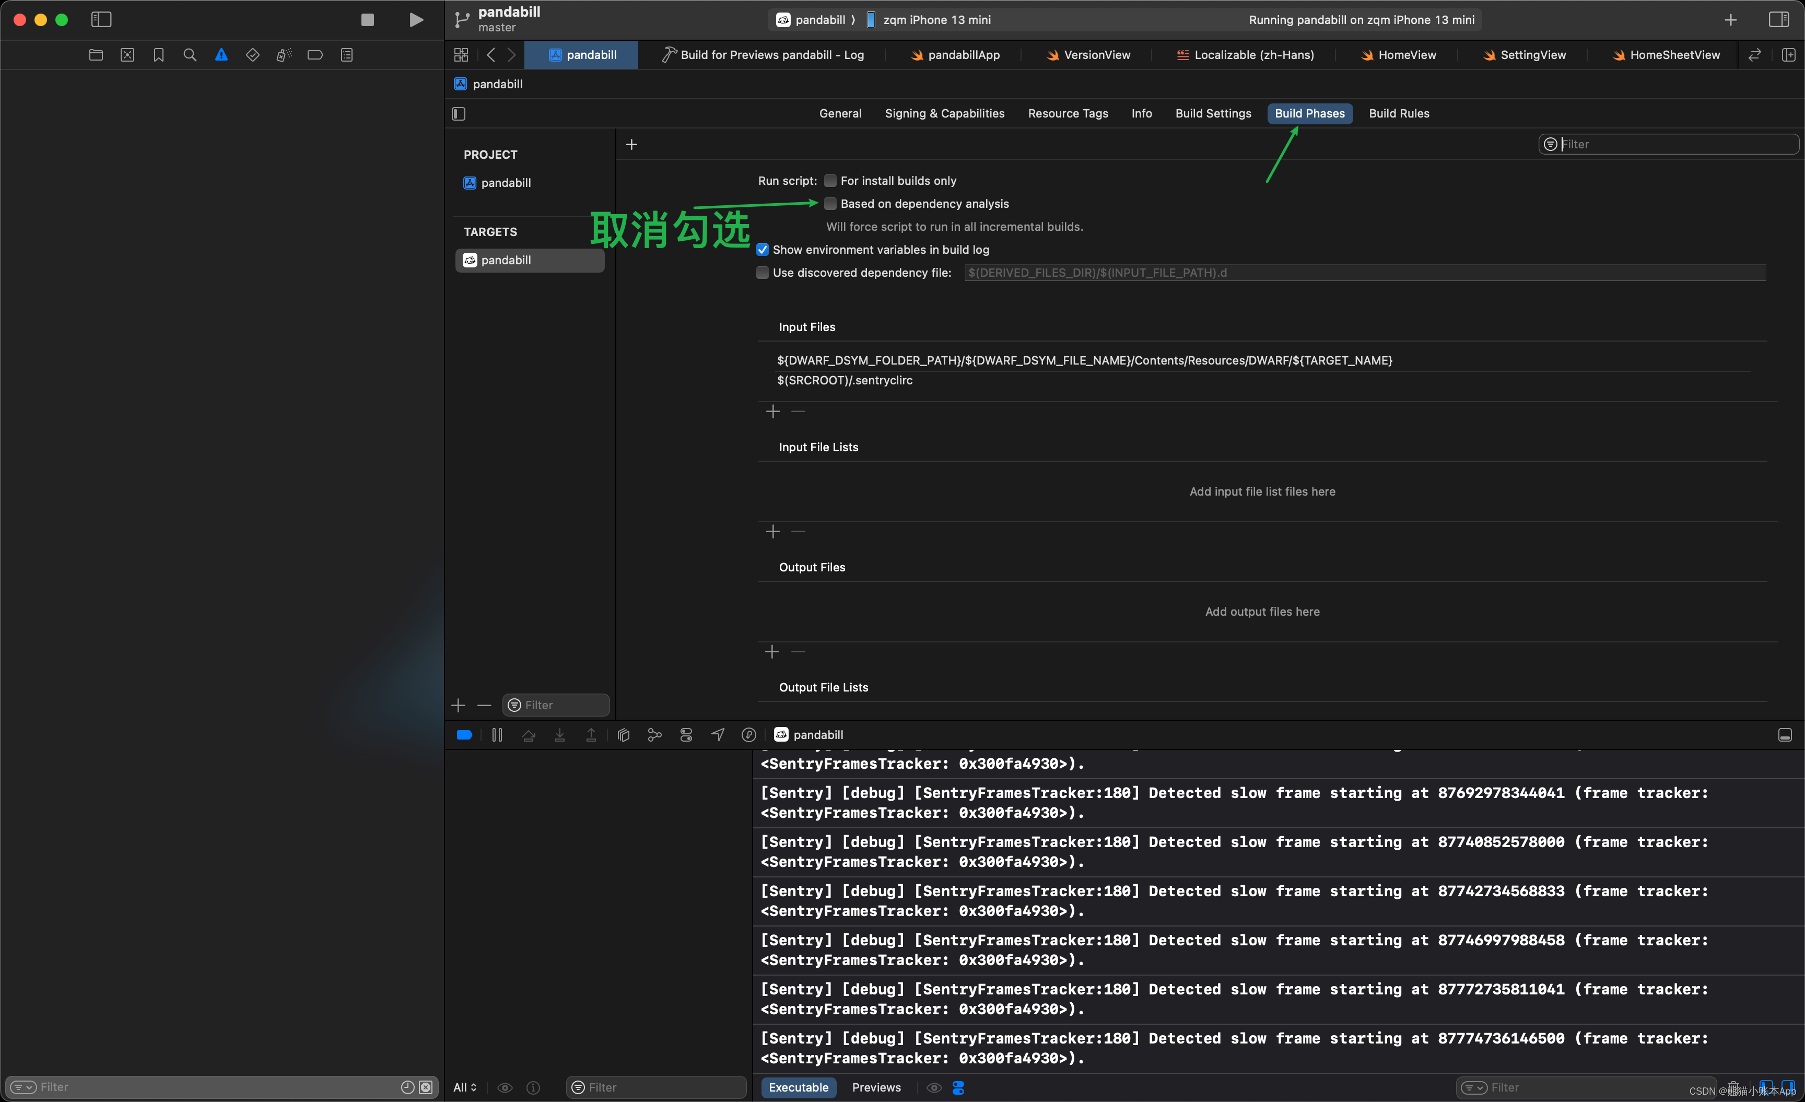Open the source control navigator
Screen dimensions: 1805x1102
pos(127,55)
